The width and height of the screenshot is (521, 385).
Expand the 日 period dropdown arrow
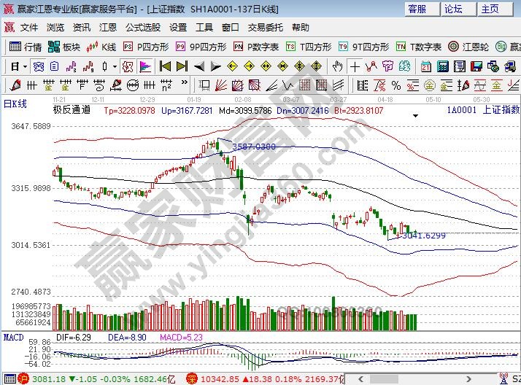tap(25, 66)
